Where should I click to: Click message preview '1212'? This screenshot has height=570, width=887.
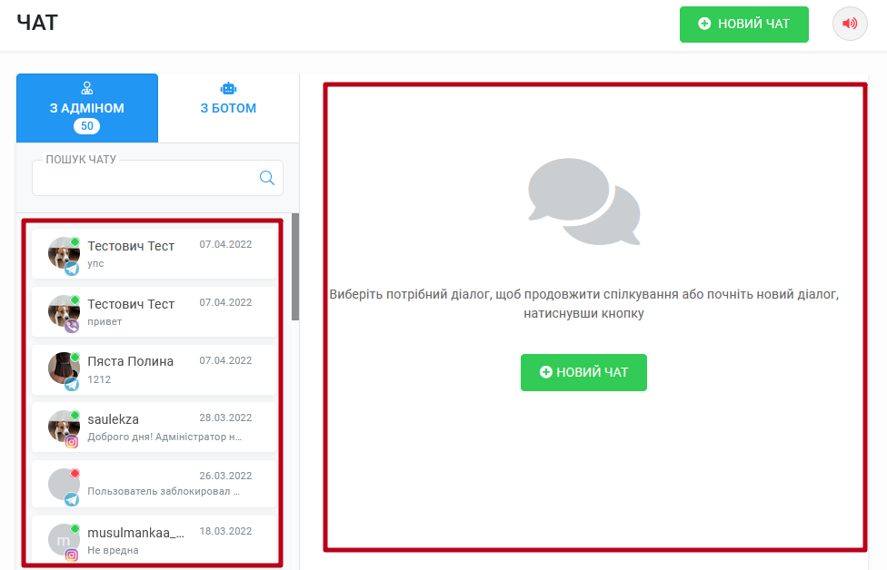point(99,379)
